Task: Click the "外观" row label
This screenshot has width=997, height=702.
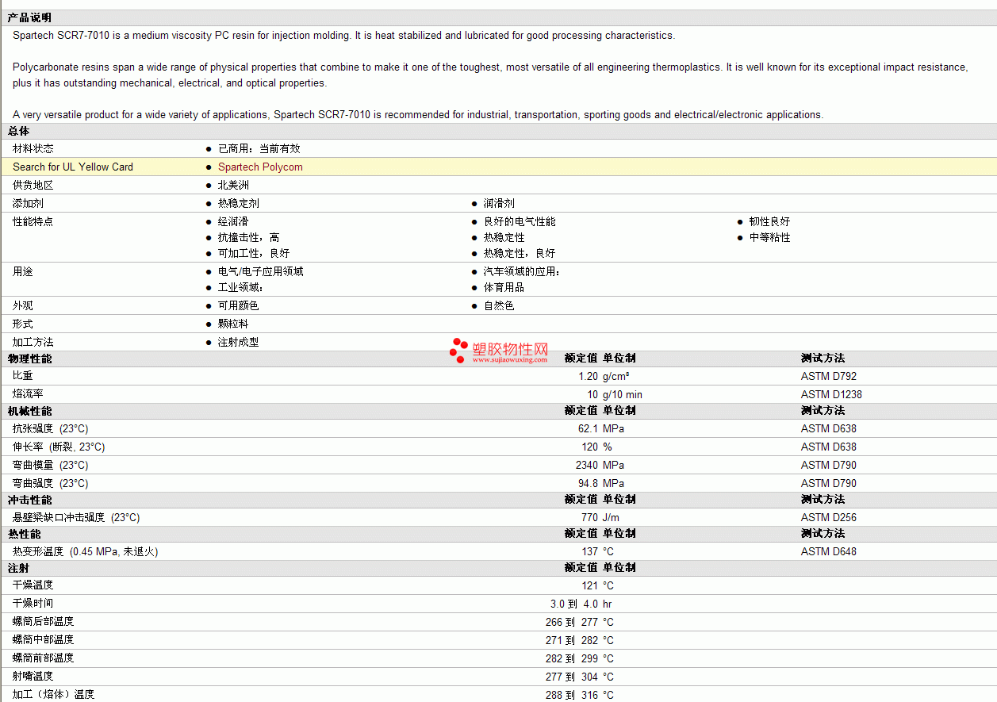Action: click(x=23, y=305)
